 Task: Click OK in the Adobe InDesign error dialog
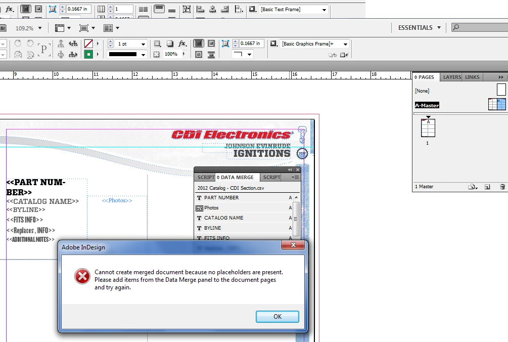(278, 316)
